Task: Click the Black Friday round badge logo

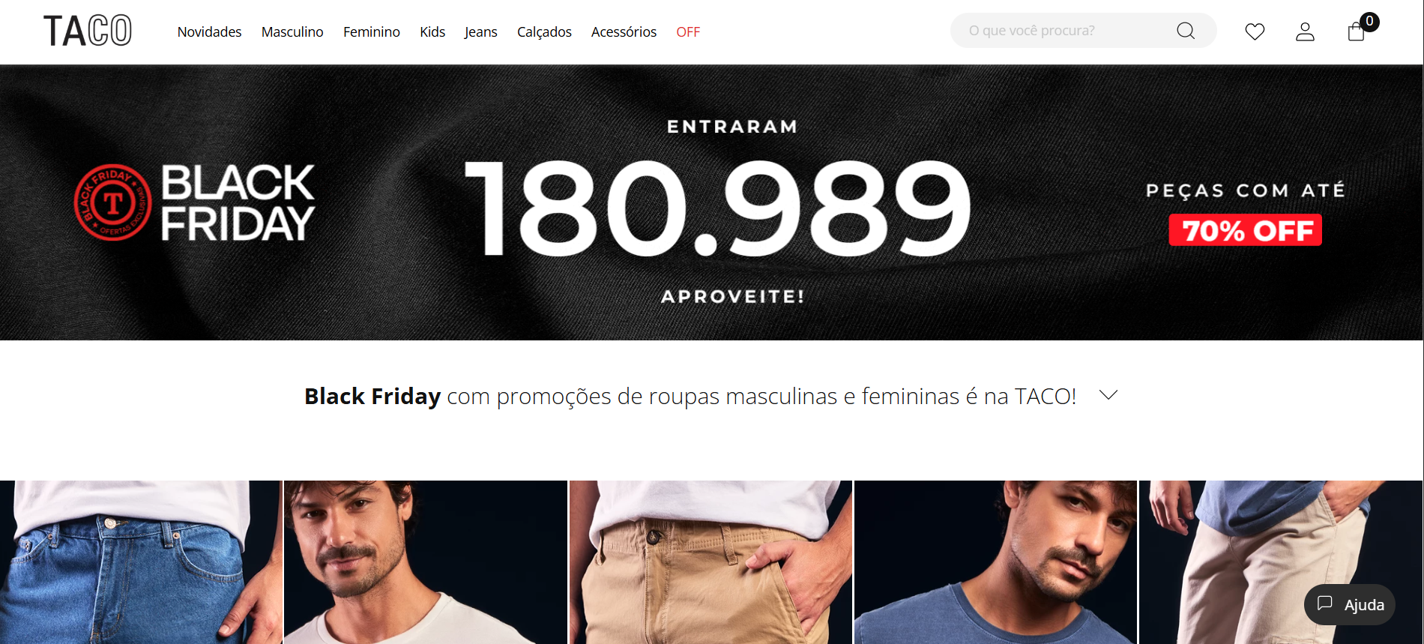Action: pos(112,202)
